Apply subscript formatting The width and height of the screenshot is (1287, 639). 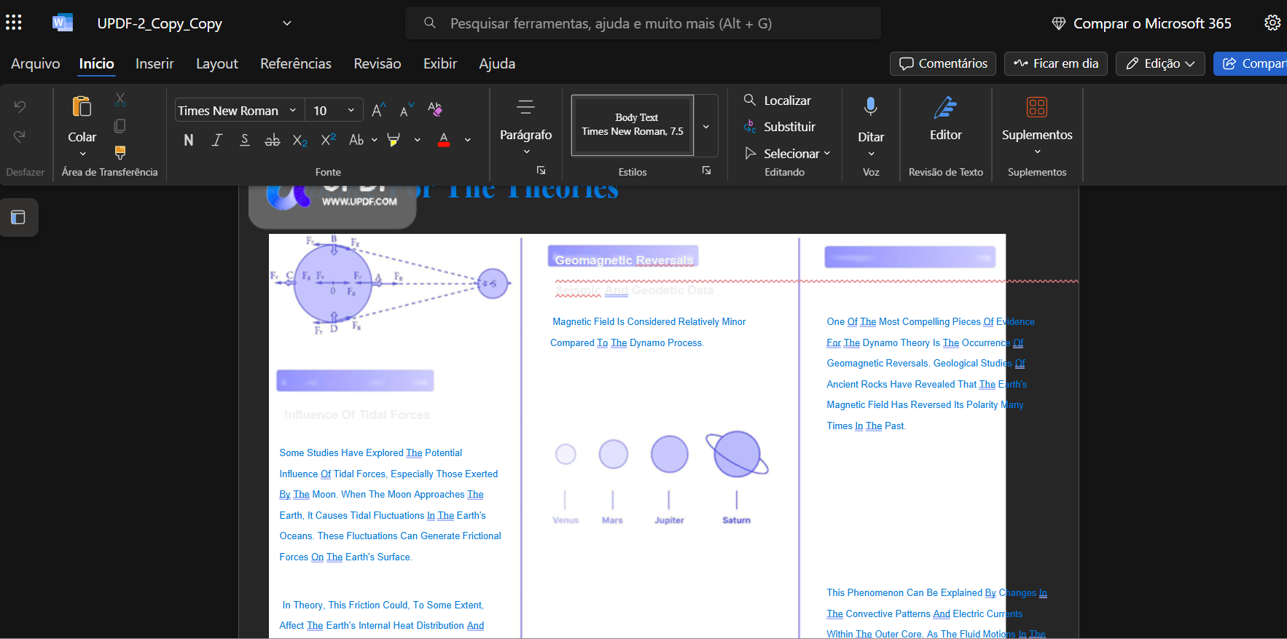(x=300, y=140)
